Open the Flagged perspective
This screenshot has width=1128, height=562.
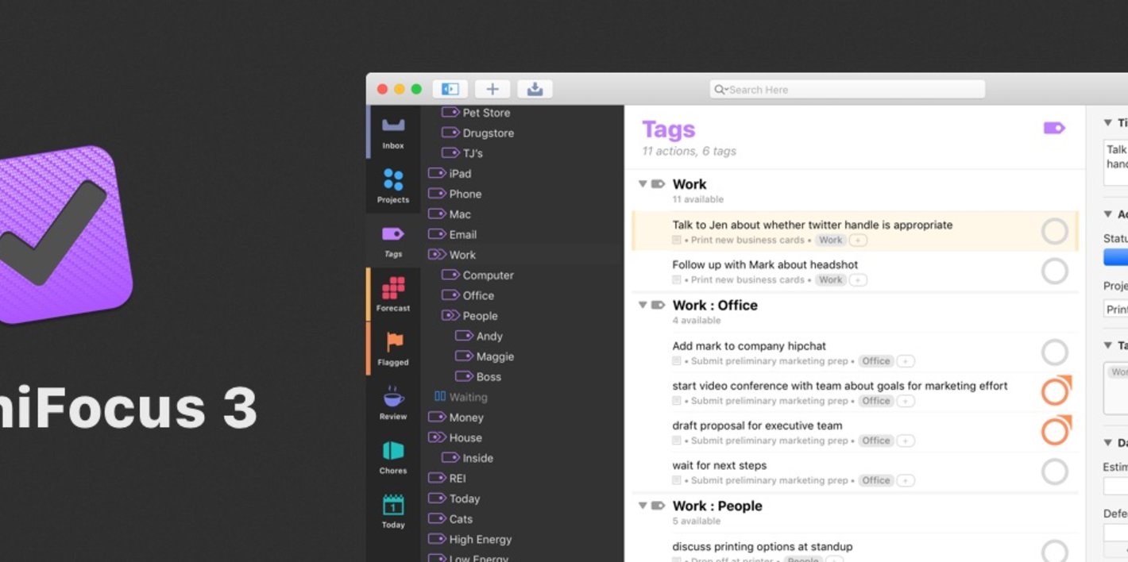(393, 348)
